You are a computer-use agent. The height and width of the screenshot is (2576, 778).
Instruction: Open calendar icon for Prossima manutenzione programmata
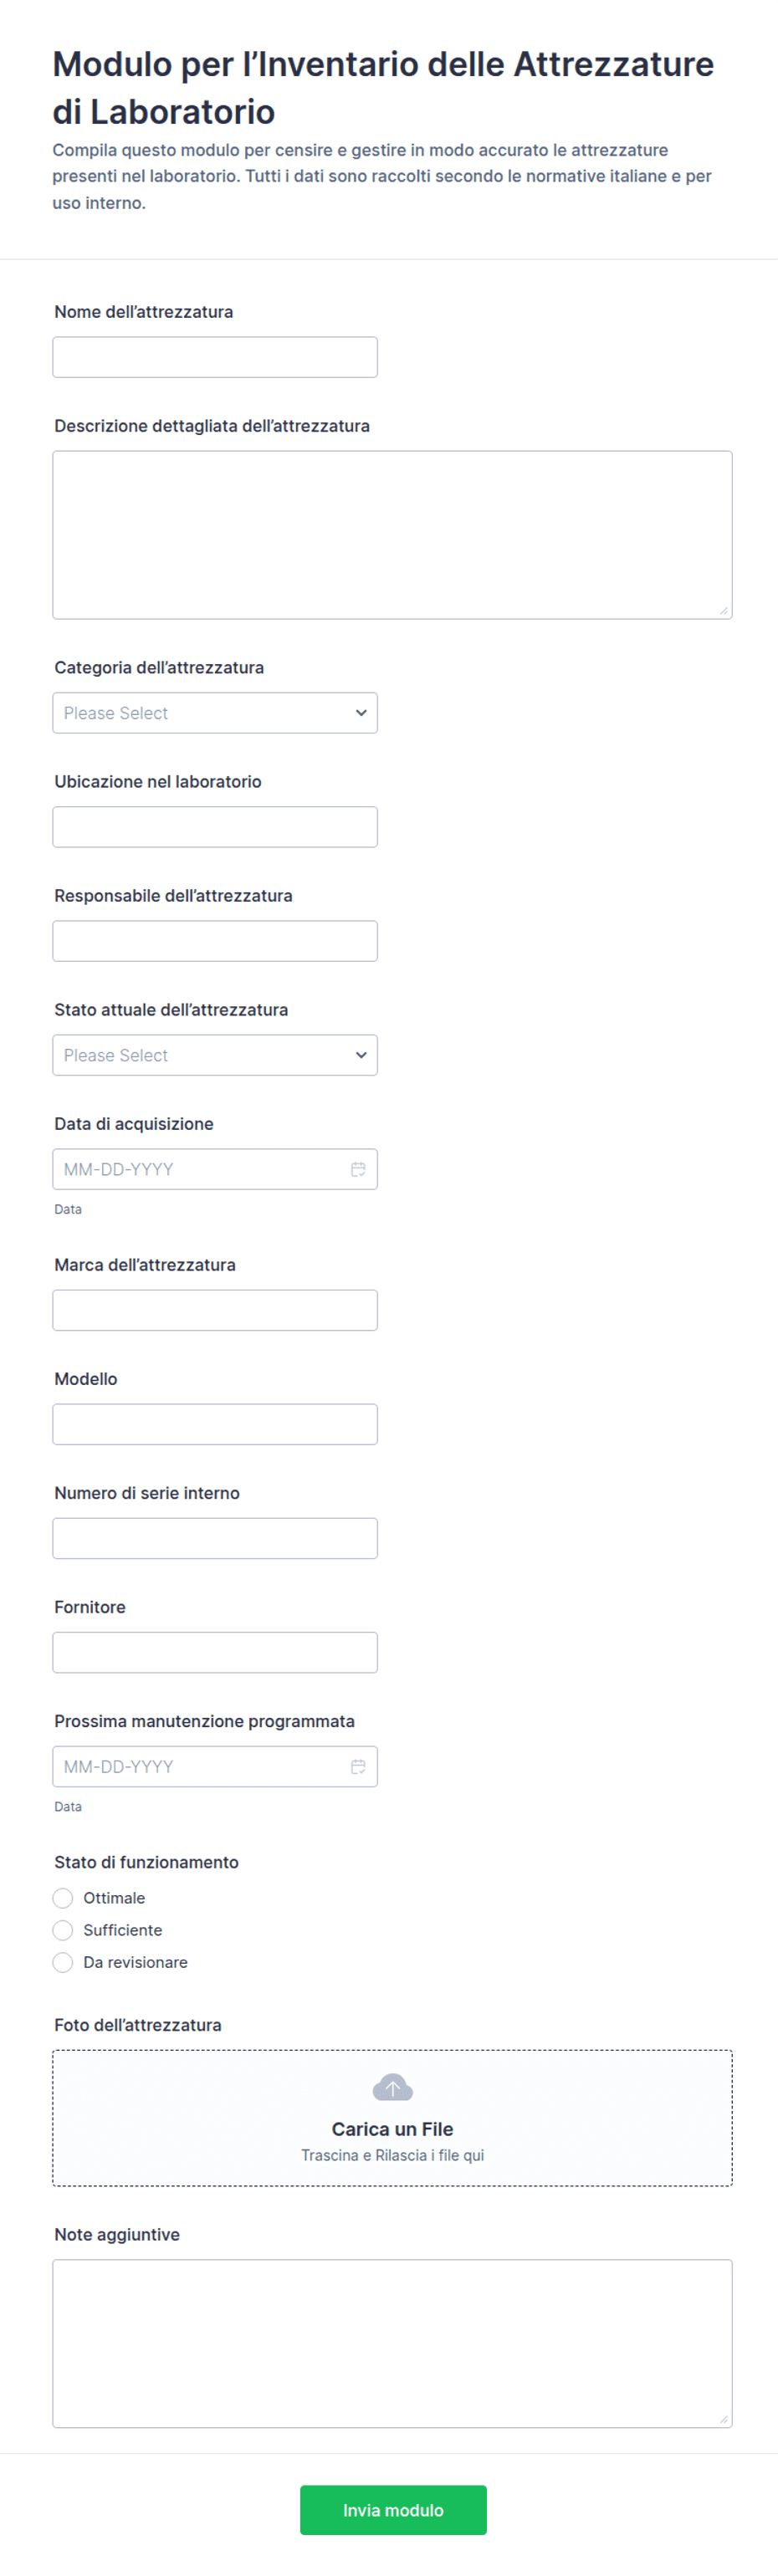358,1766
